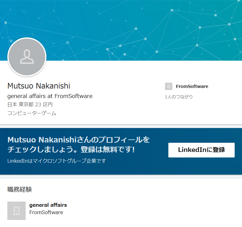The image size is (242, 227).
Task: Open the FromSoftware link in the profile summary
Action: pos(192,86)
